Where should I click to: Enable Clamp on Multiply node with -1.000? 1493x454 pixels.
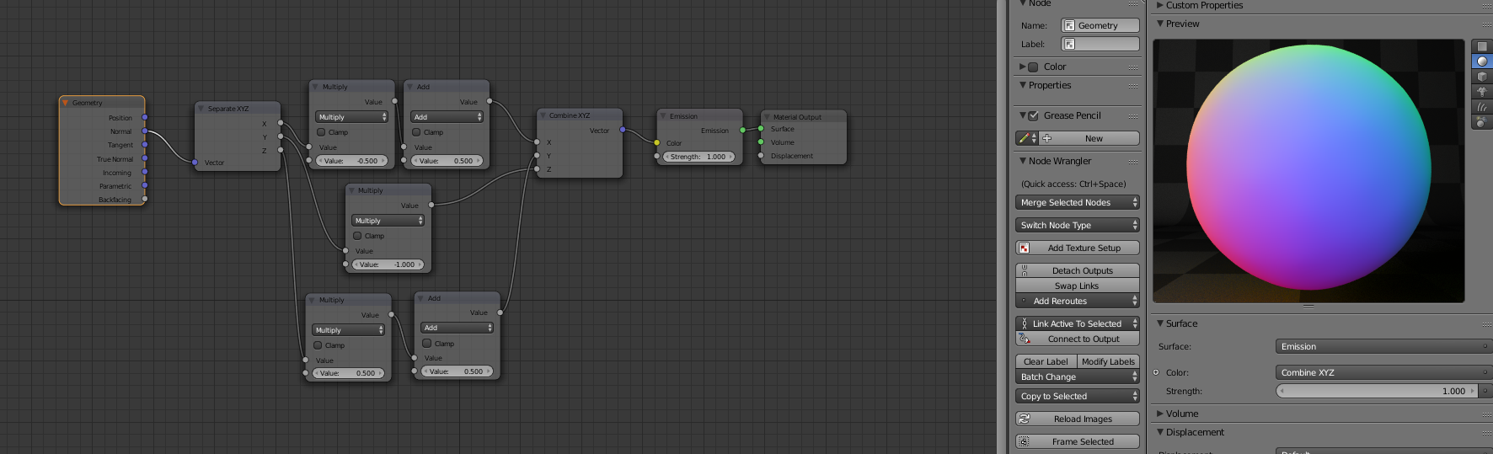pos(357,236)
